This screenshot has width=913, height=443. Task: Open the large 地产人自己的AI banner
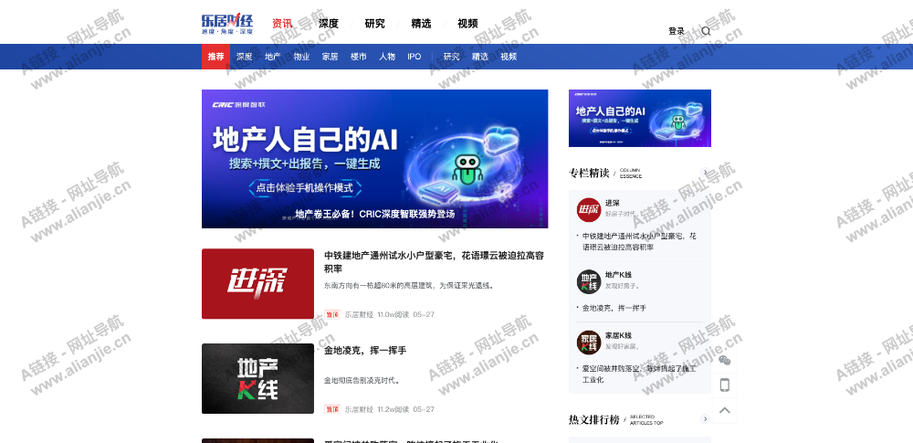(x=375, y=159)
